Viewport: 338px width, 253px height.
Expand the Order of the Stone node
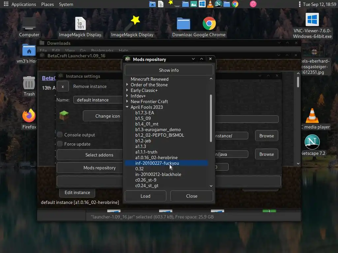pos(127,85)
